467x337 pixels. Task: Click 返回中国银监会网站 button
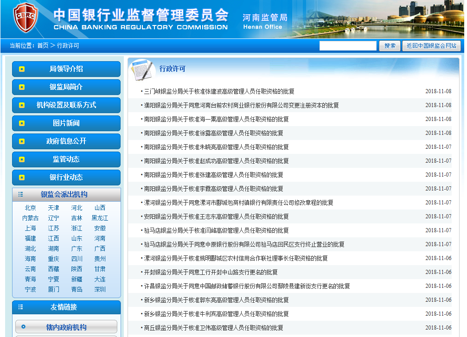(x=431, y=46)
